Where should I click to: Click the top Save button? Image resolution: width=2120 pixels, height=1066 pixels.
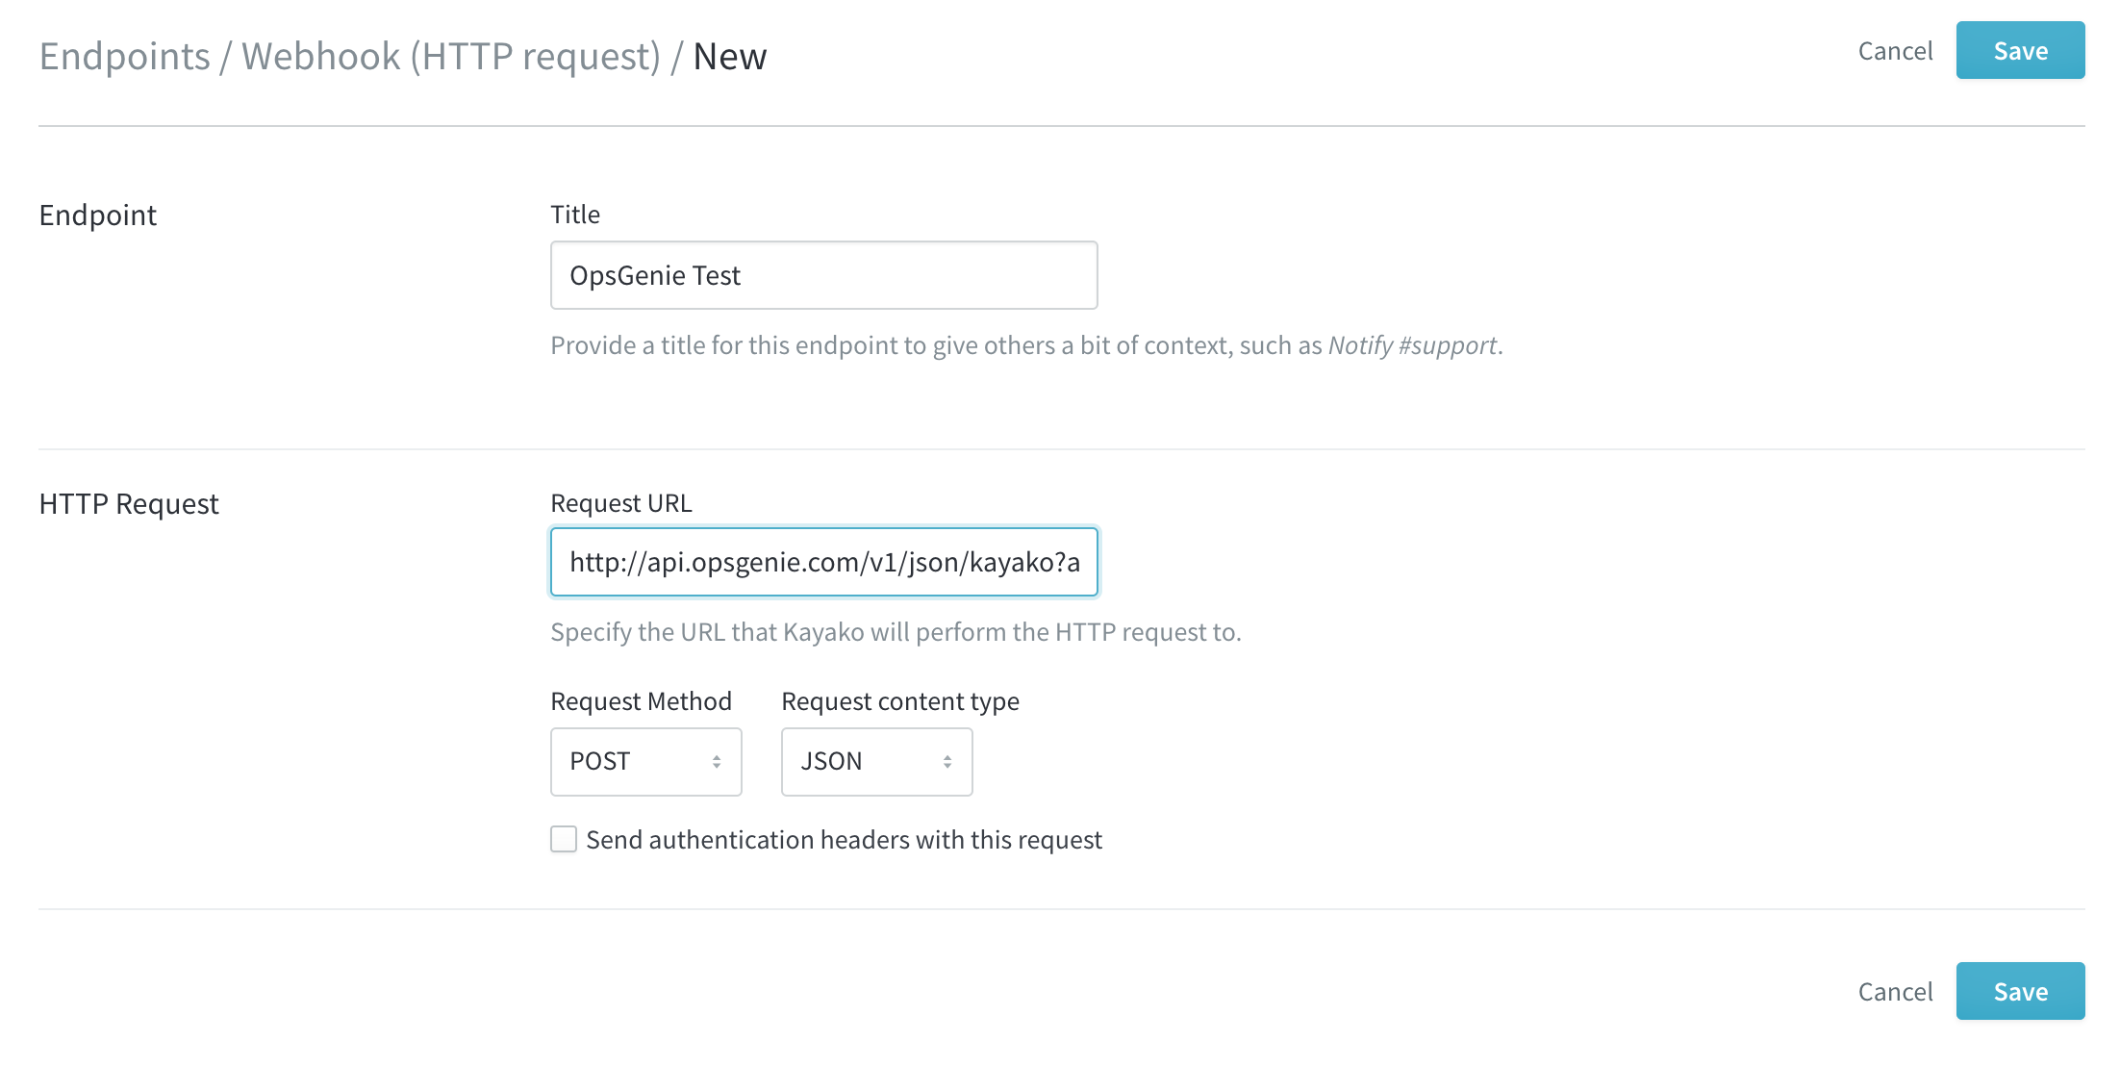(x=2020, y=51)
